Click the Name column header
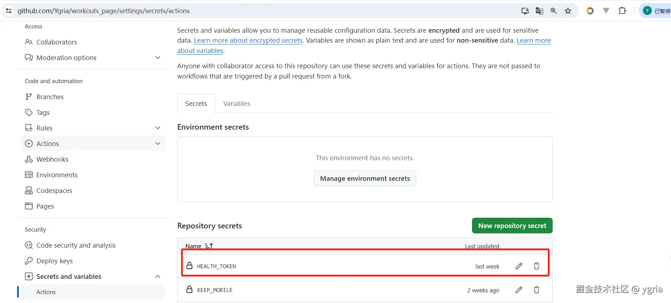Image resolution: width=671 pixels, height=303 pixels. (x=193, y=246)
